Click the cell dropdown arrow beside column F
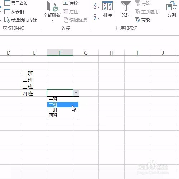Screen dimensions: 179x179 [x=76, y=93]
